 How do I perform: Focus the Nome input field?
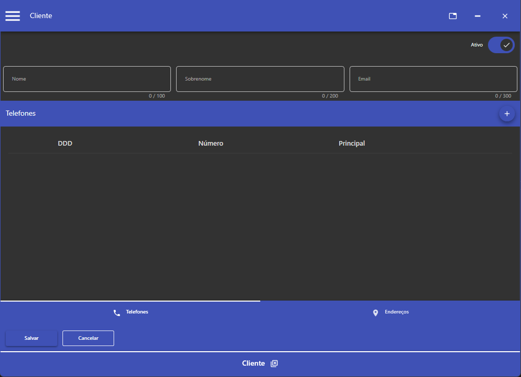[87, 79]
